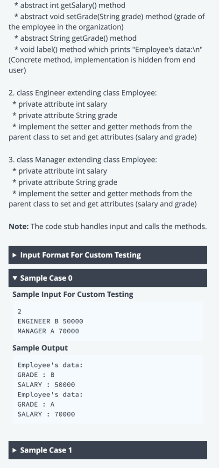Expand the Input Format For Custom Testing section
219x468 pixels.
(107, 255)
